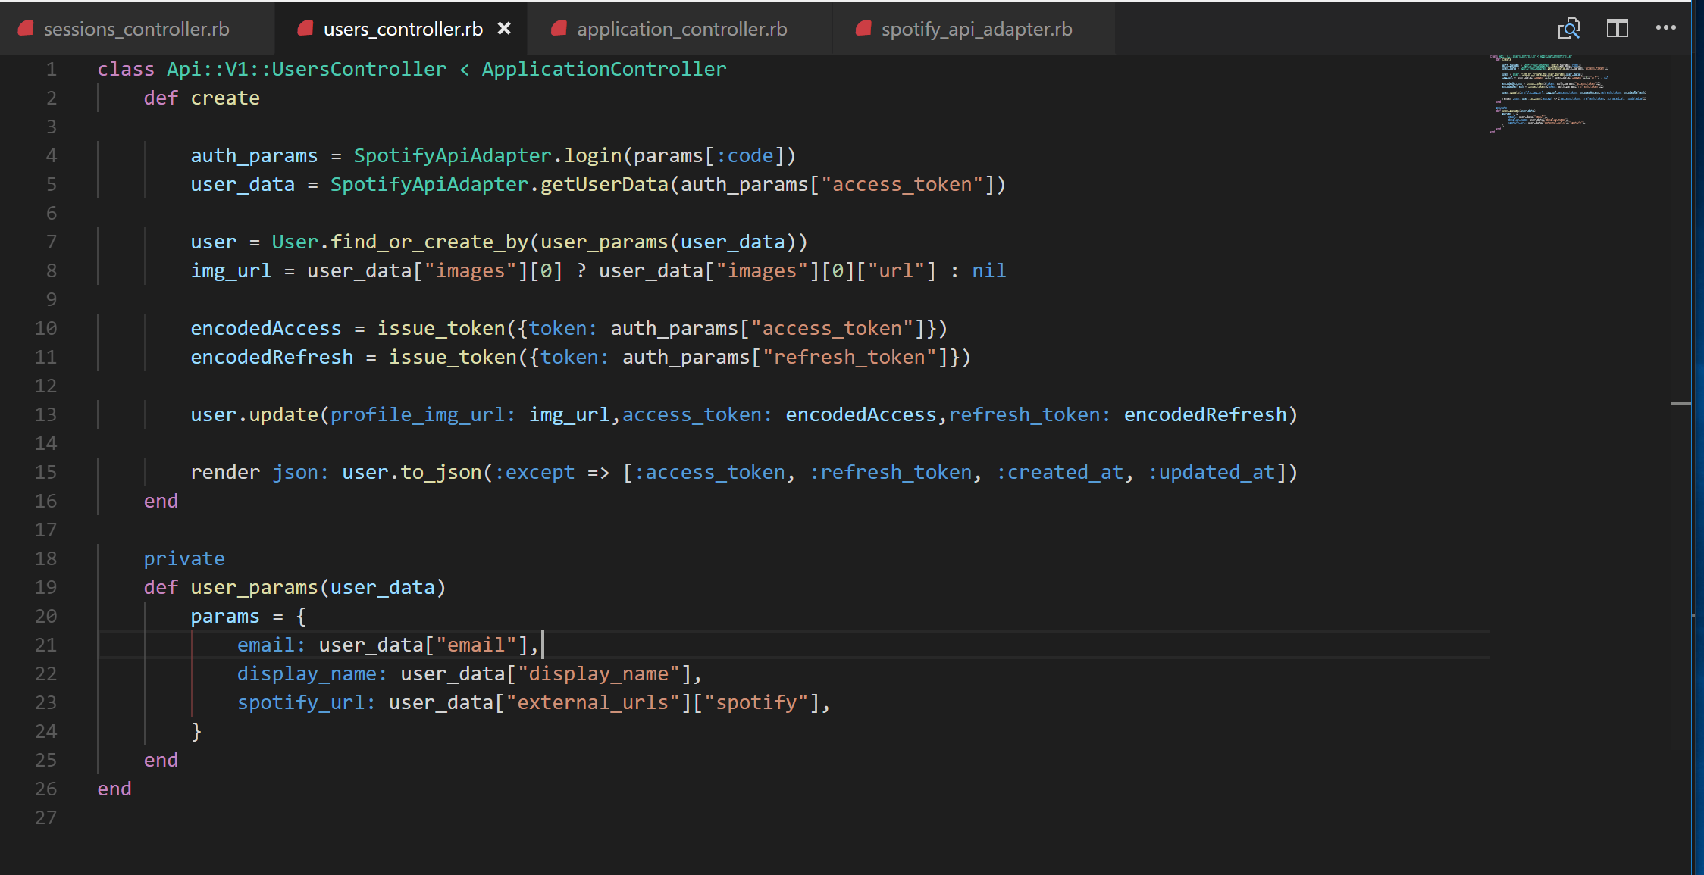Click the modified-file dot on application_controller.rb tab
This screenshot has width=1704, height=875.
coord(559,28)
